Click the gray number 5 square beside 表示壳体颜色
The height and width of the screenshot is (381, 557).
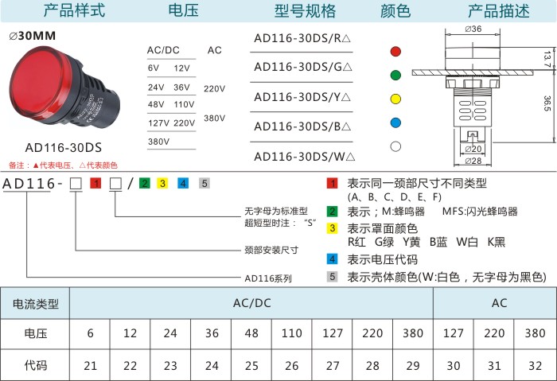tap(333, 277)
